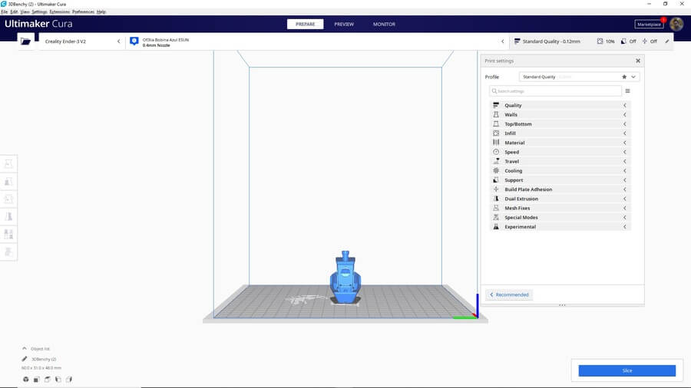
Task: Click the Adhesion Off indicator
Action: [x=650, y=41]
